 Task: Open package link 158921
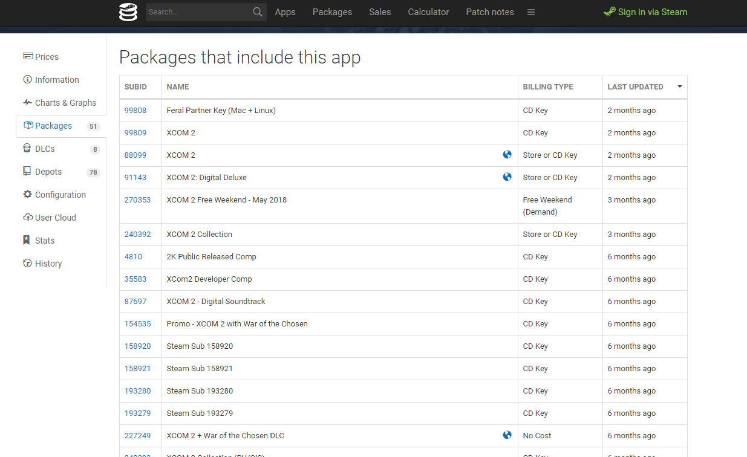(x=137, y=369)
